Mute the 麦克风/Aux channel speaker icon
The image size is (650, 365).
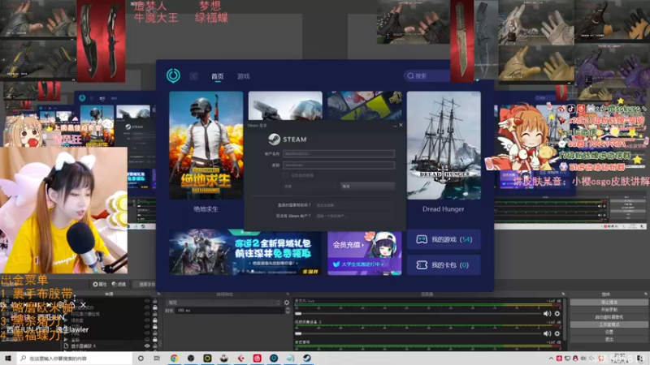(547, 314)
